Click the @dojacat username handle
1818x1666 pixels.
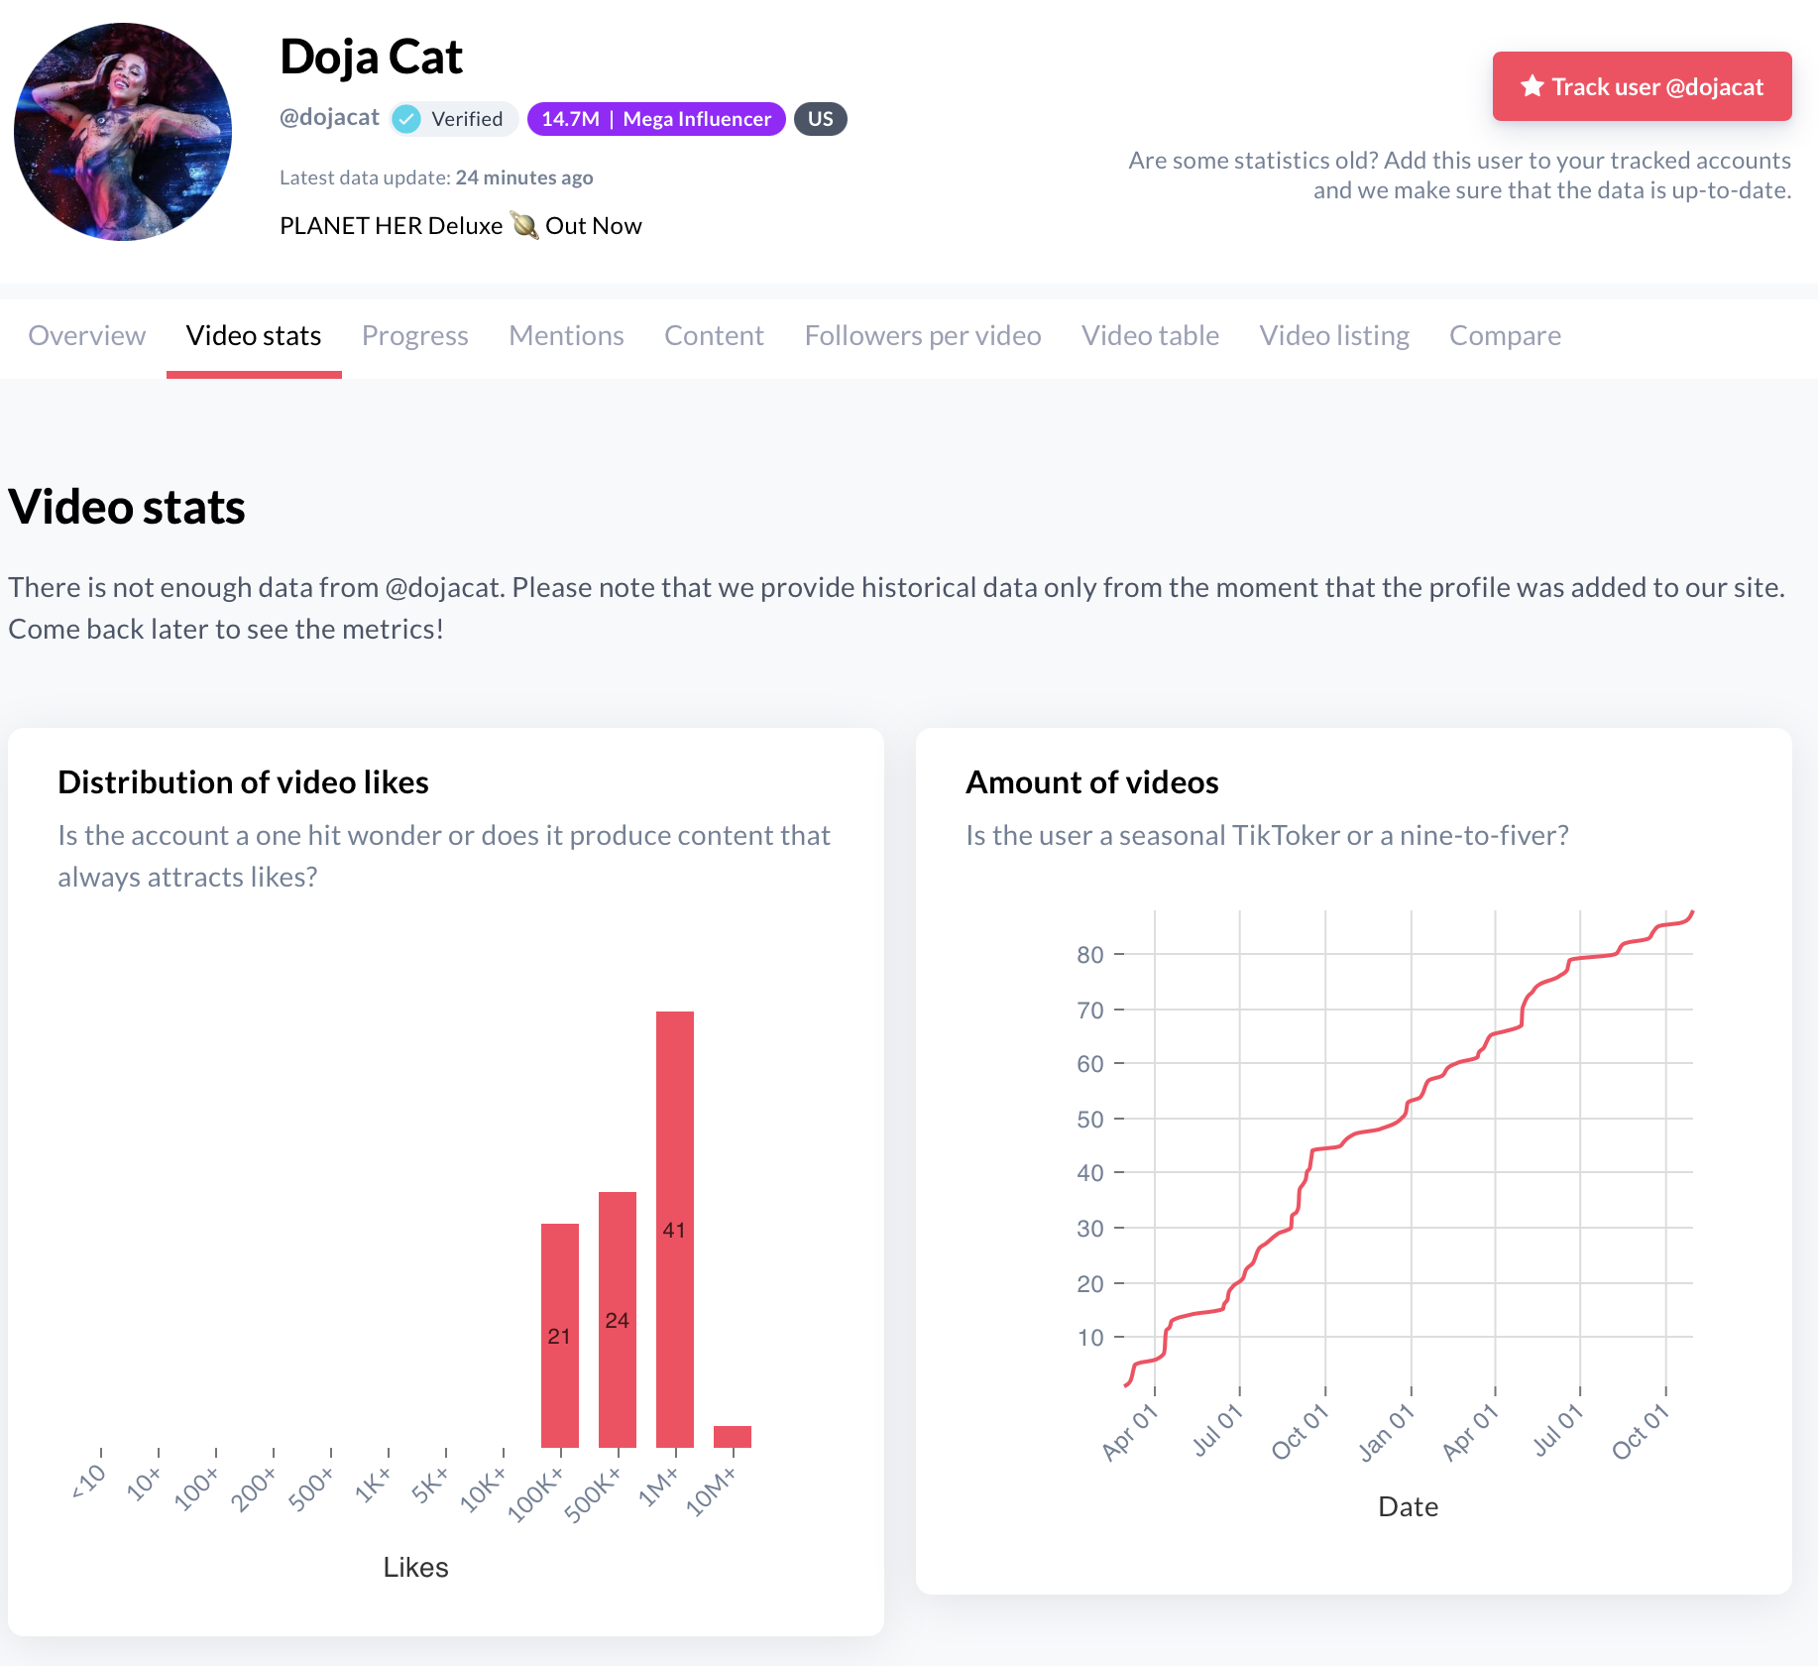coord(329,118)
